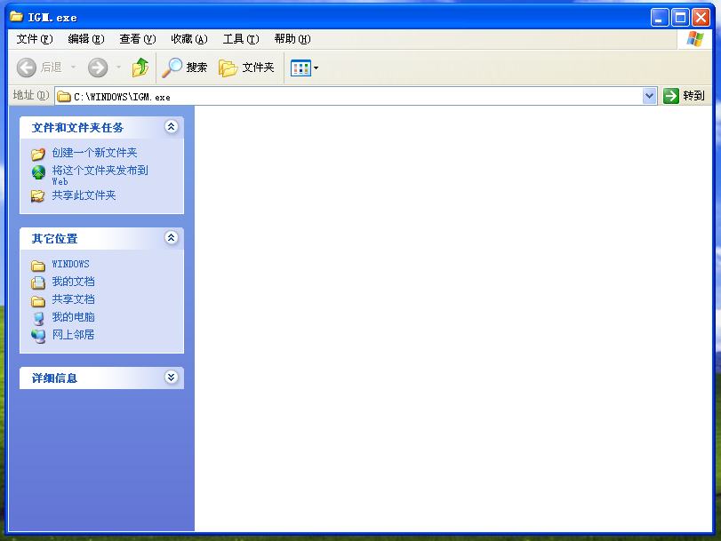Expand the 详细信息 panel
721x541 pixels.
pos(171,378)
